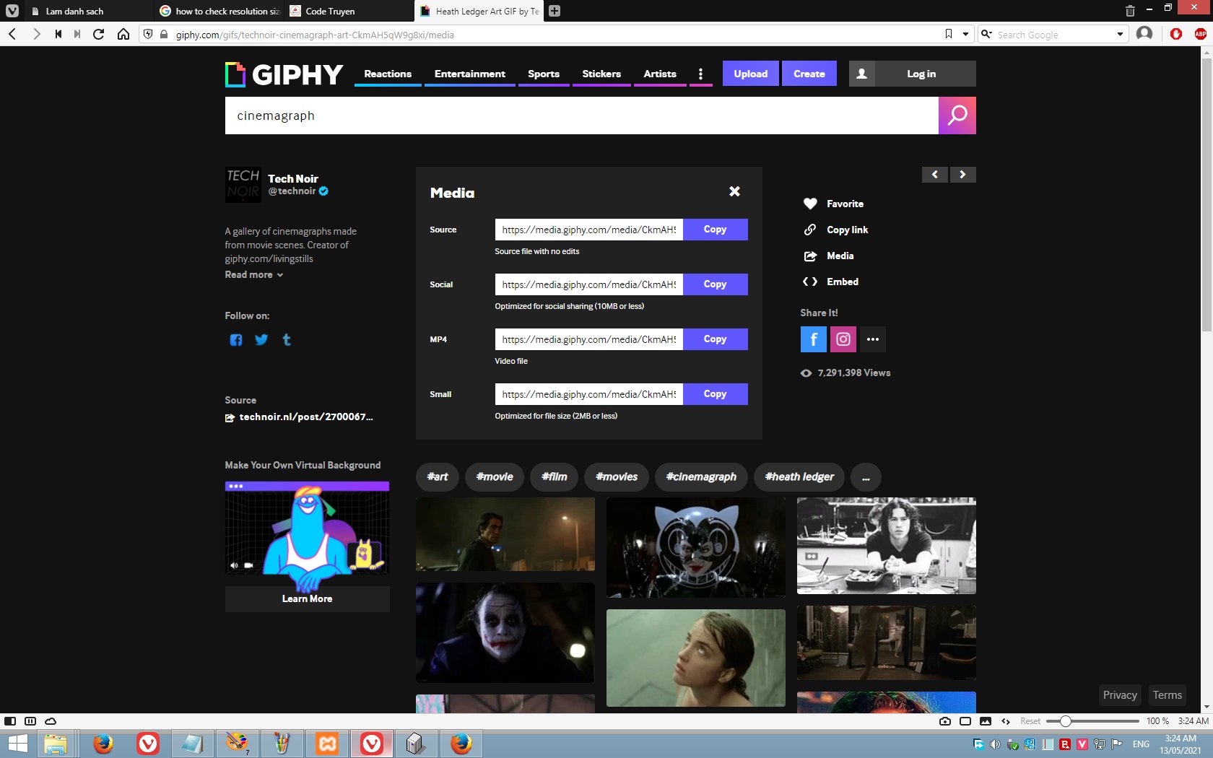The image size is (1213, 758).
Task: Open Stickers menu
Action: coord(601,74)
